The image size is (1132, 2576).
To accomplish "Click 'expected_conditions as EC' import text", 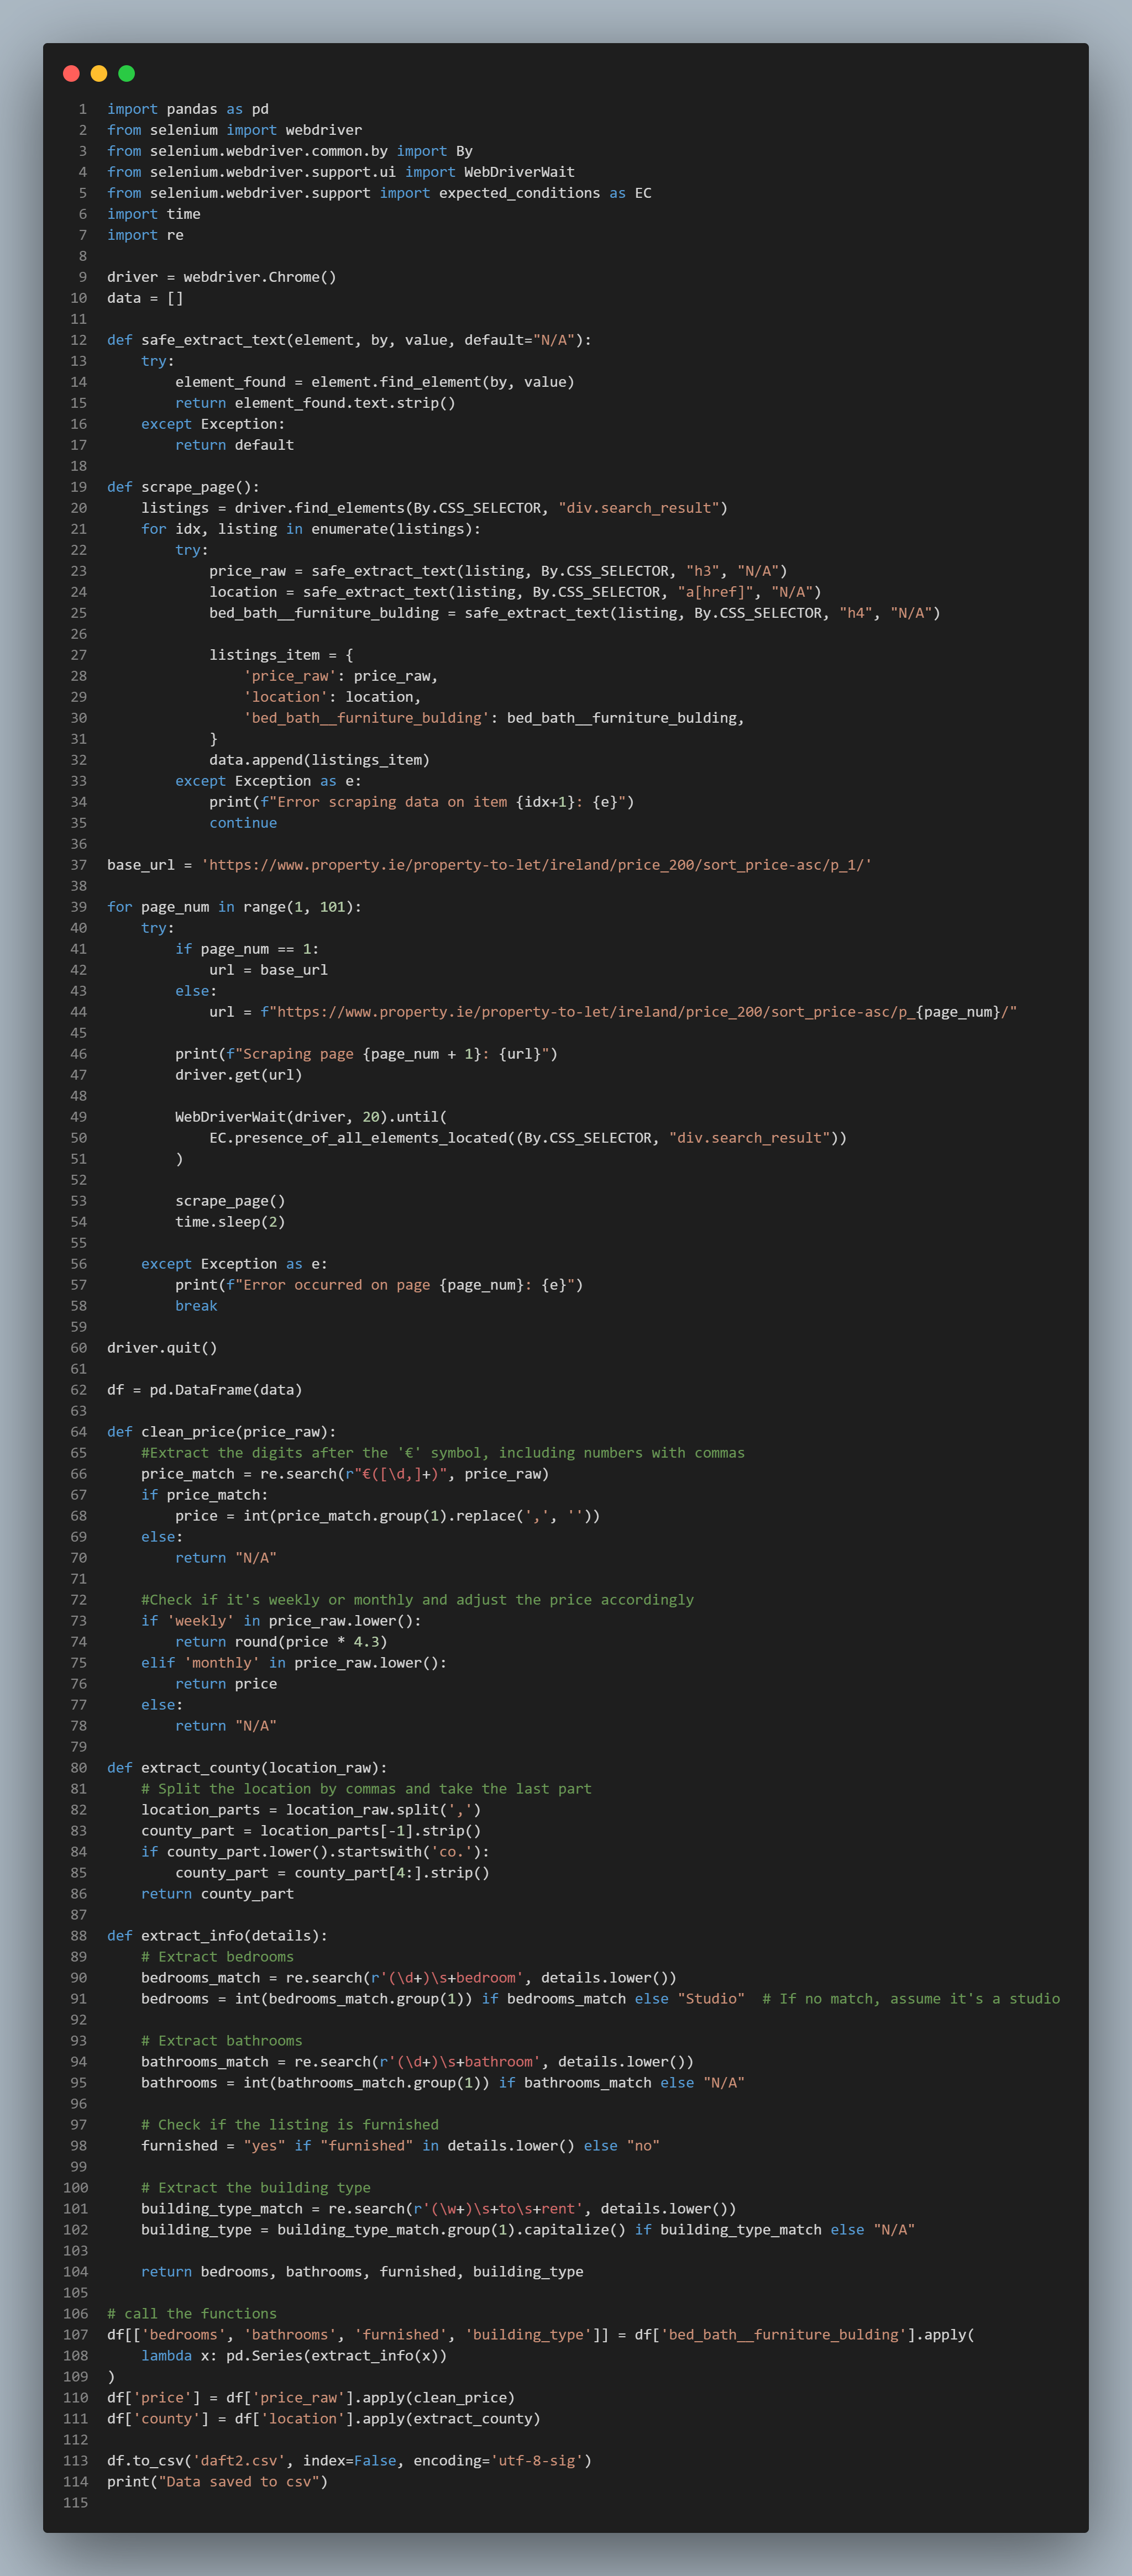I will [x=545, y=193].
